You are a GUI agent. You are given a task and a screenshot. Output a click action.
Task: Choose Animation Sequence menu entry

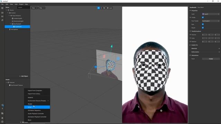(x=37, y=110)
